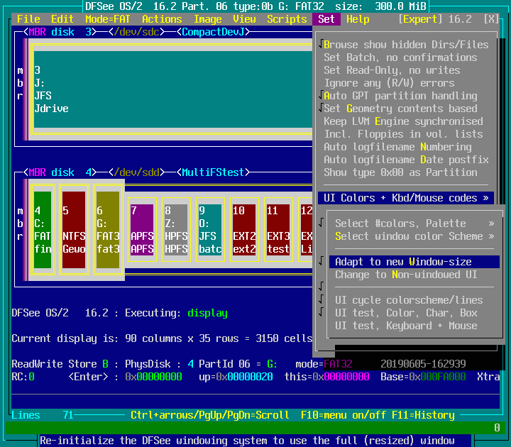
Task: Select partition 11 EXT3 test block
Action: [x=278, y=230]
